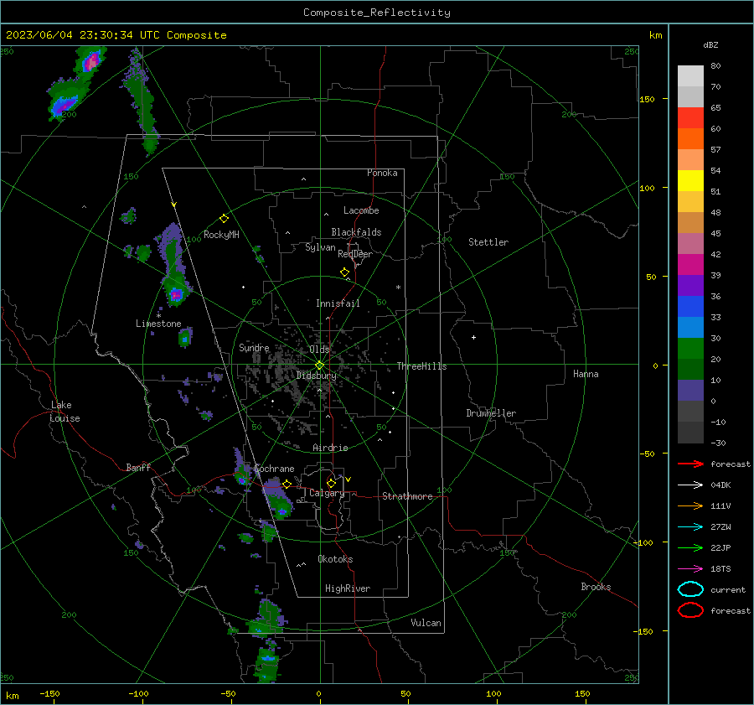
Task: Click the Stettler label
Action: [488, 242]
